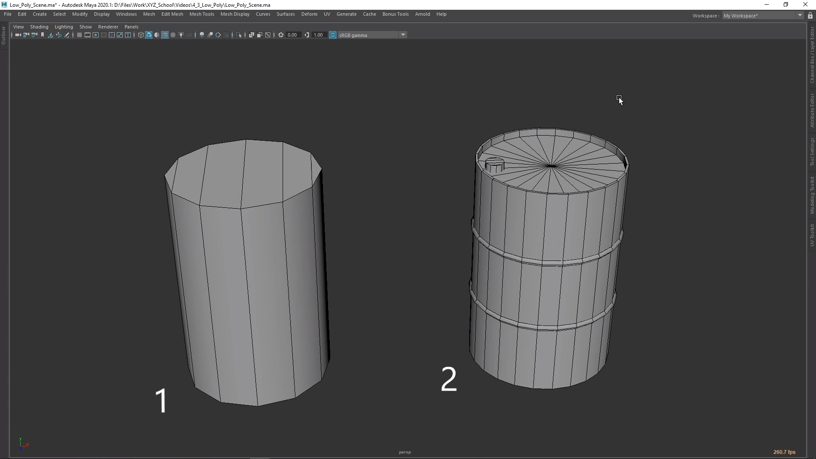Turn on use all lights bulb icon
Viewport: 816px width, 459px height.
point(181,35)
